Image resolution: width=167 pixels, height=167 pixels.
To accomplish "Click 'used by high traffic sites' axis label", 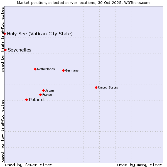I will [x=3, y=40].
